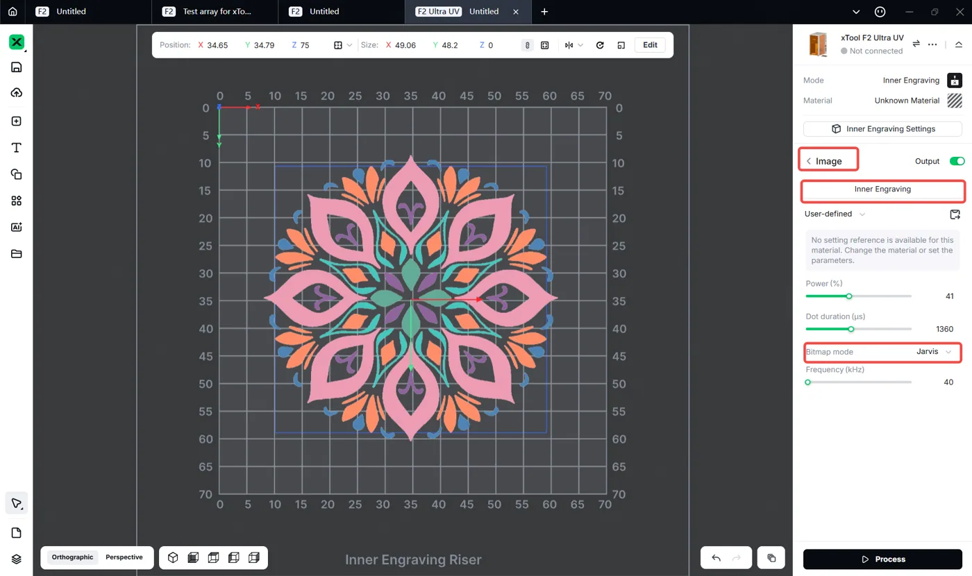Select the Text tool

coord(17,148)
